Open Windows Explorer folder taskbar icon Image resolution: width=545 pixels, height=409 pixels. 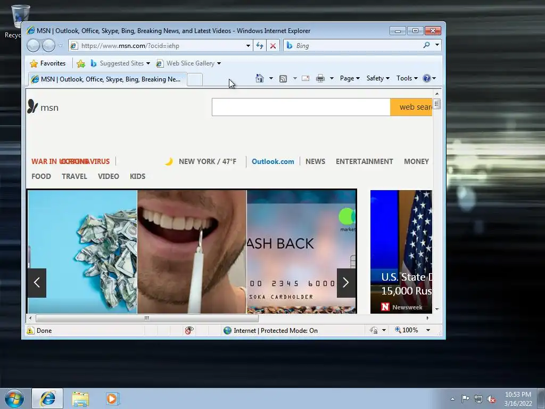pyautogui.click(x=80, y=399)
